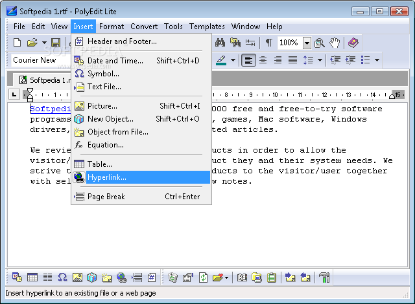Open the Courier New font combo box
Viewport: 415px width, 304px height.
pos(41,60)
